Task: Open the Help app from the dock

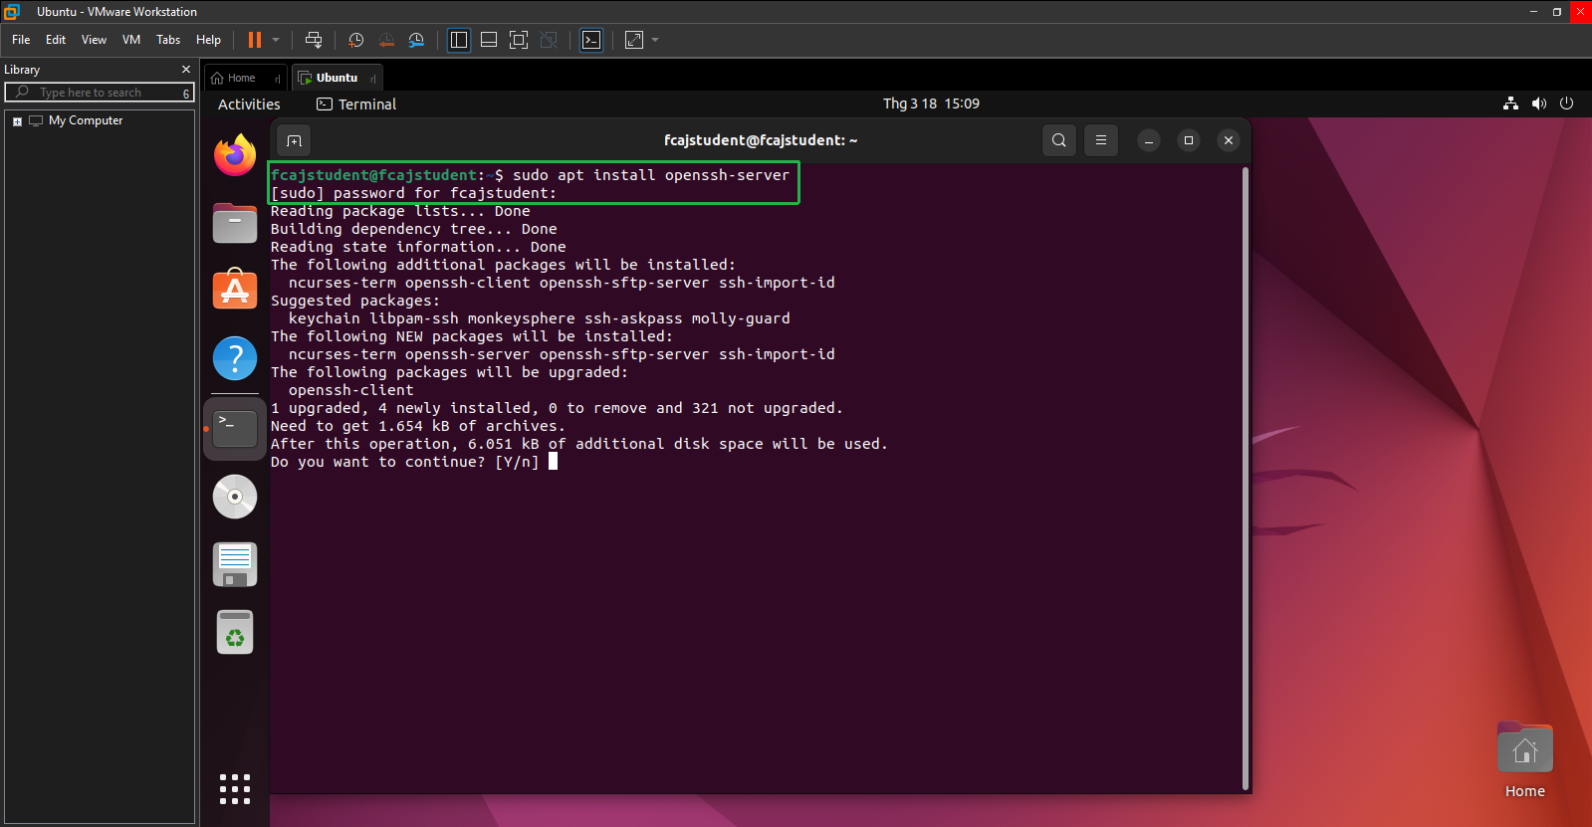Action: pyautogui.click(x=235, y=358)
